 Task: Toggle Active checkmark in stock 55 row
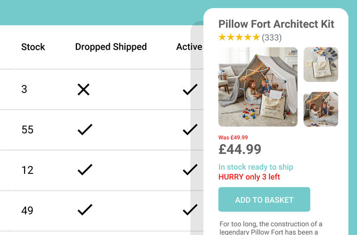190,130
